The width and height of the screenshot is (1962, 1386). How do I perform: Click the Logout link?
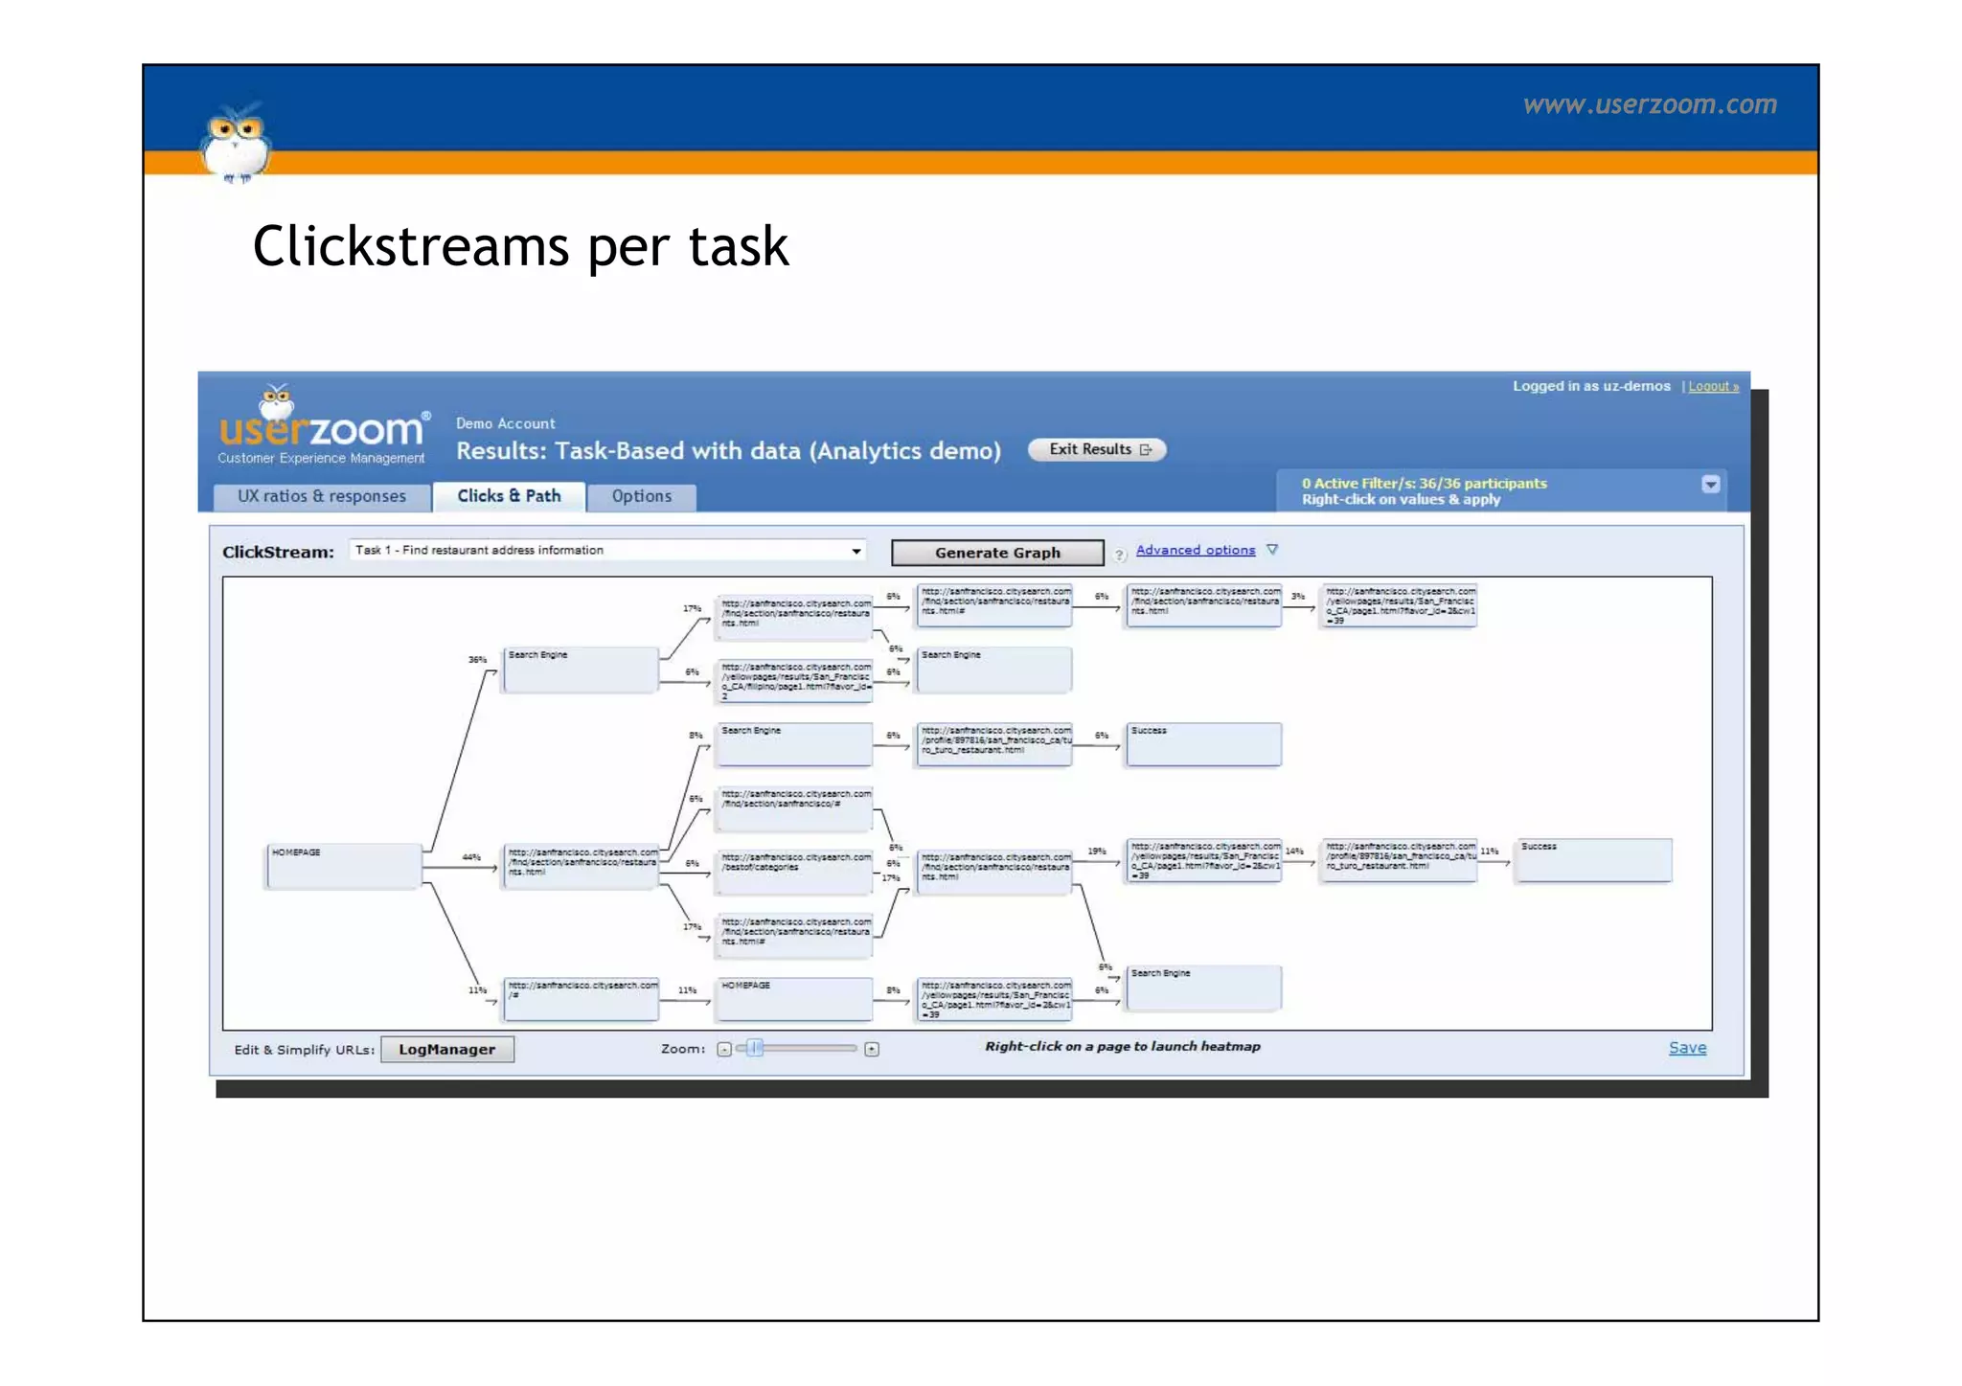[1713, 387]
